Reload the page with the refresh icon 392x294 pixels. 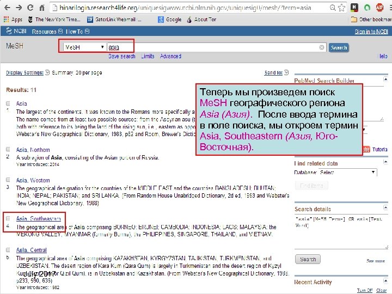[x=30, y=8]
